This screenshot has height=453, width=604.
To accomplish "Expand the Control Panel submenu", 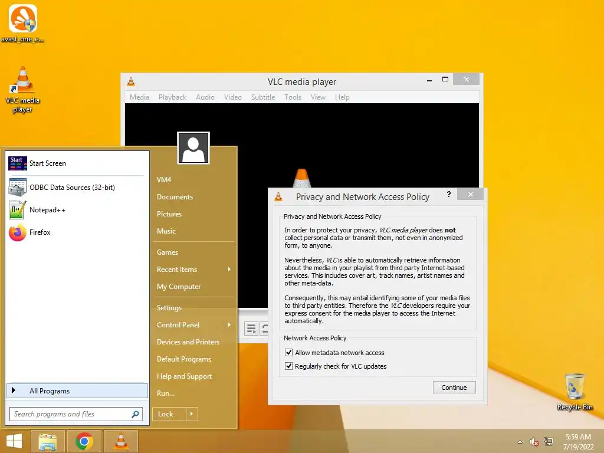I will tap(193, 325).
